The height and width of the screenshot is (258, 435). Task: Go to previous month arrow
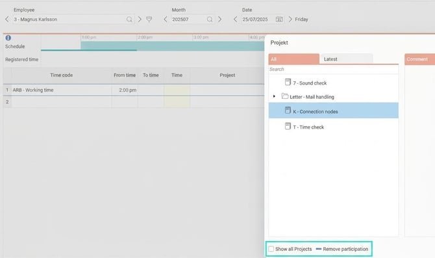(166, 19)
